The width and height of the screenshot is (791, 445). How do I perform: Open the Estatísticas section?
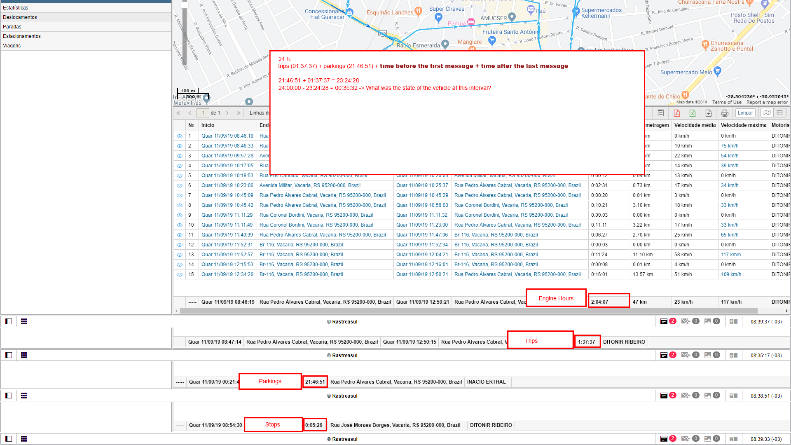click(x=16, y=8)
